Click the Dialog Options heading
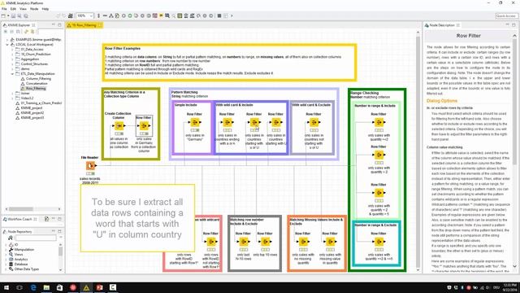Viewport: 520px width, 293px height. point(442,101)
